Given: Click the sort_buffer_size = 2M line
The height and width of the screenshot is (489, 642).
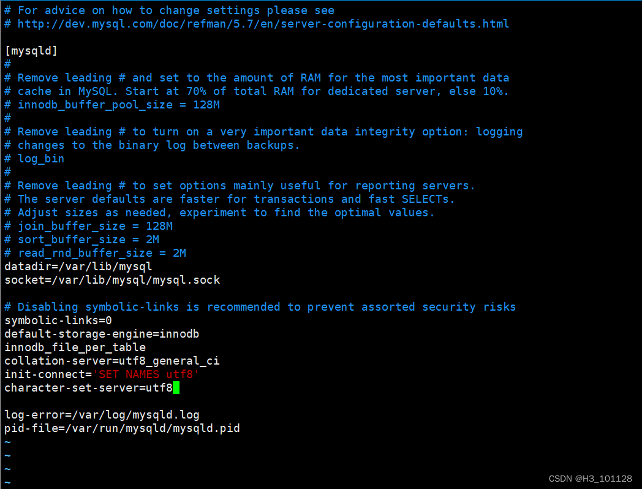Looking at the screenshot, I should 82,240.
